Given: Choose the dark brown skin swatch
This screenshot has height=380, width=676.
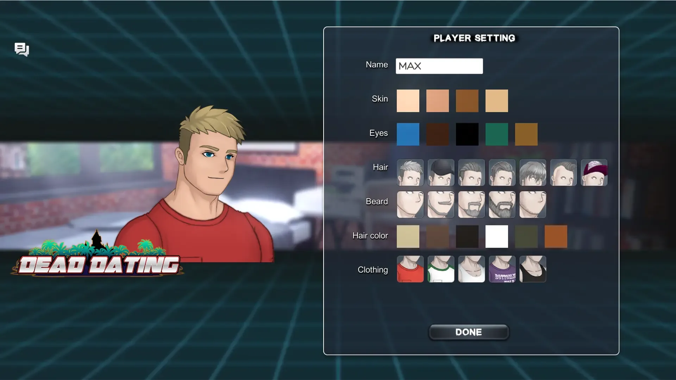Looking at the screenshot, I should click(x=467, y=101).
